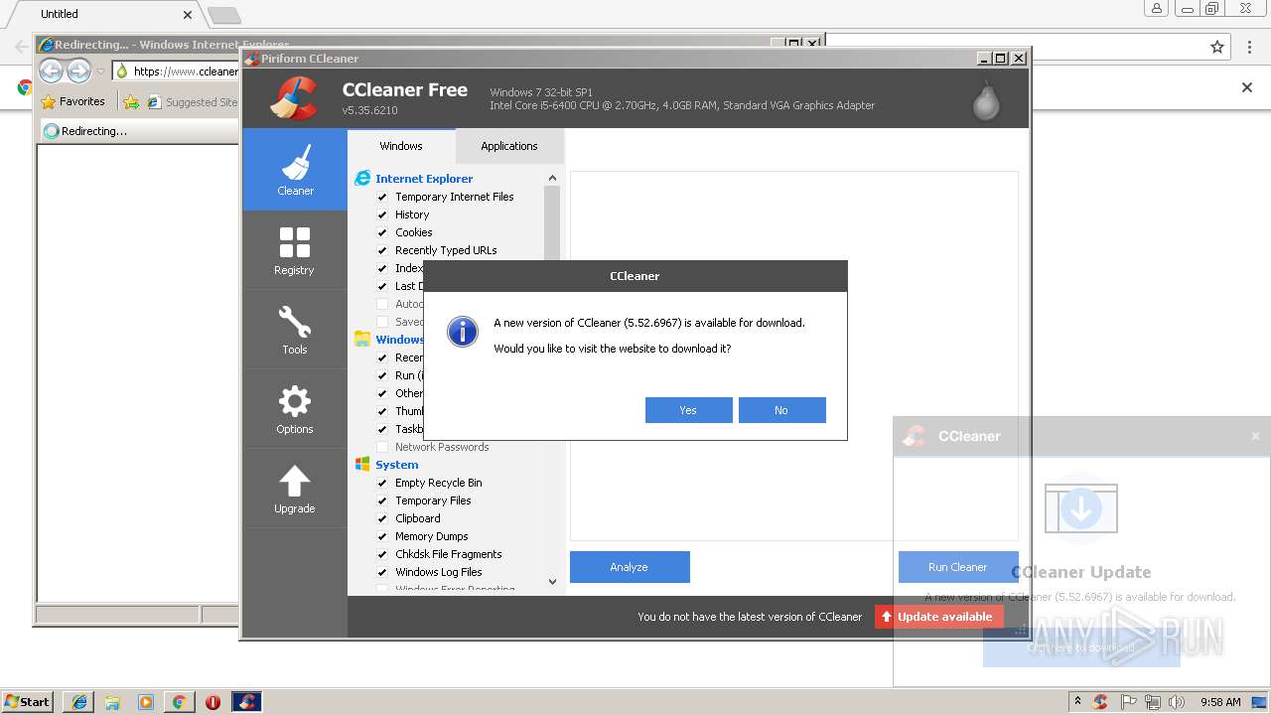
Task: Click the Piriform pear logo
Action: 986,99
